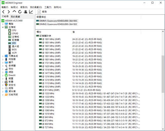Expand the 顯示 node chevron

(x=3, y=63)
